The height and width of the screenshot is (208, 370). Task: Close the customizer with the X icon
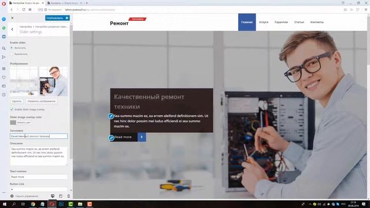tap(13, 18)
